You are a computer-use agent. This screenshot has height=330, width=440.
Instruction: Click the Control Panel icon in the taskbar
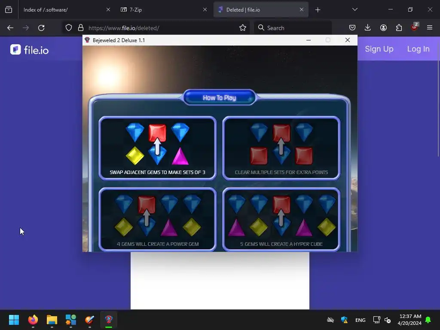click(x=71, y=320)
